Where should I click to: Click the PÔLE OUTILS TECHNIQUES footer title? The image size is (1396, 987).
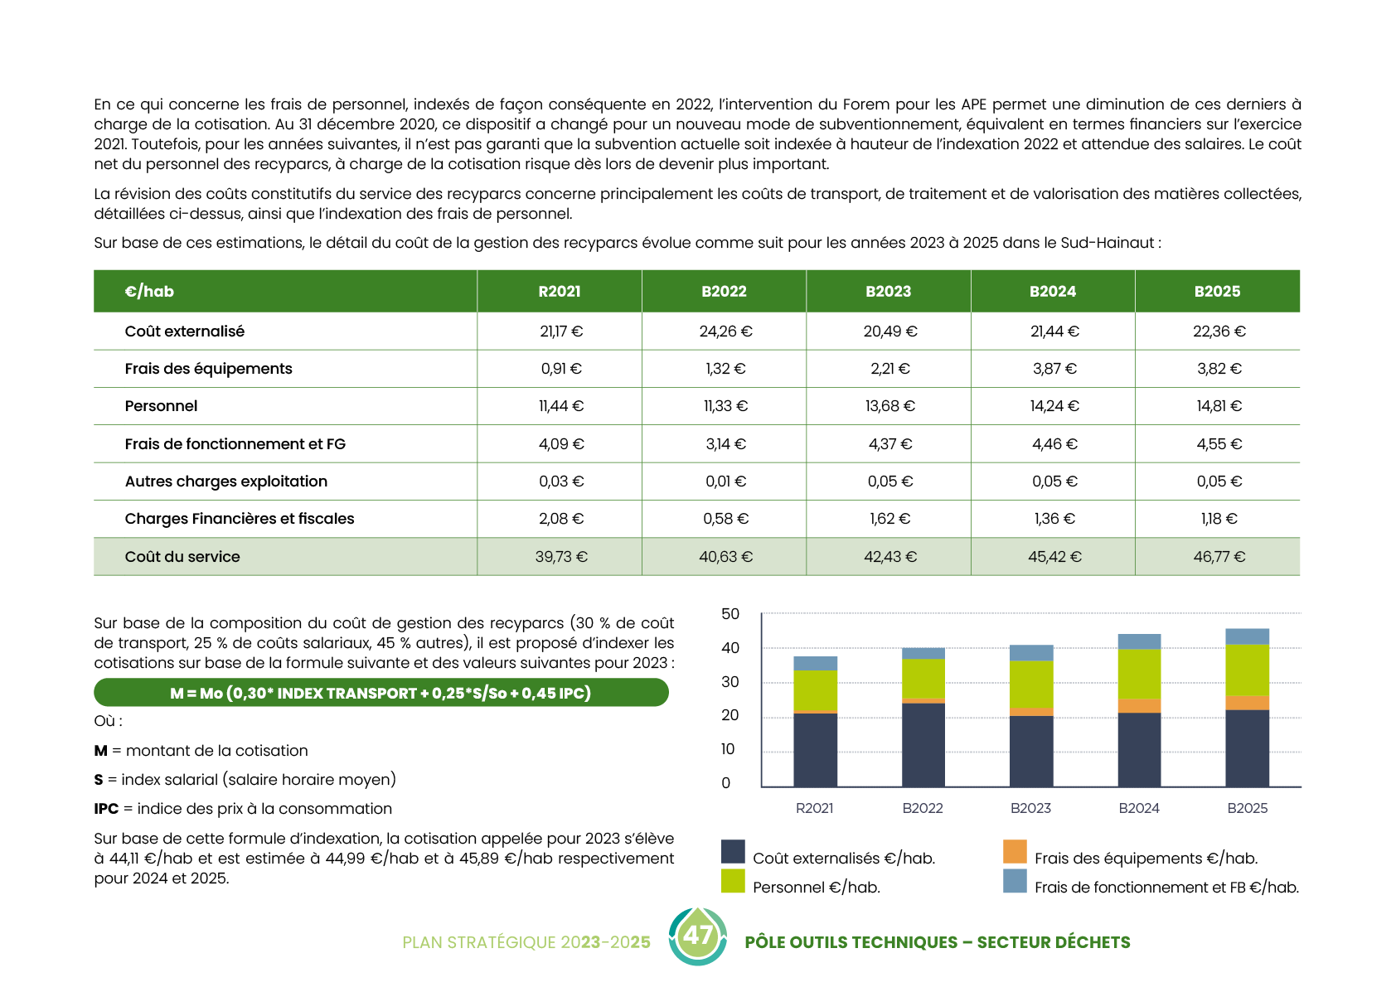pyautogui.click(x=937, y=942)
